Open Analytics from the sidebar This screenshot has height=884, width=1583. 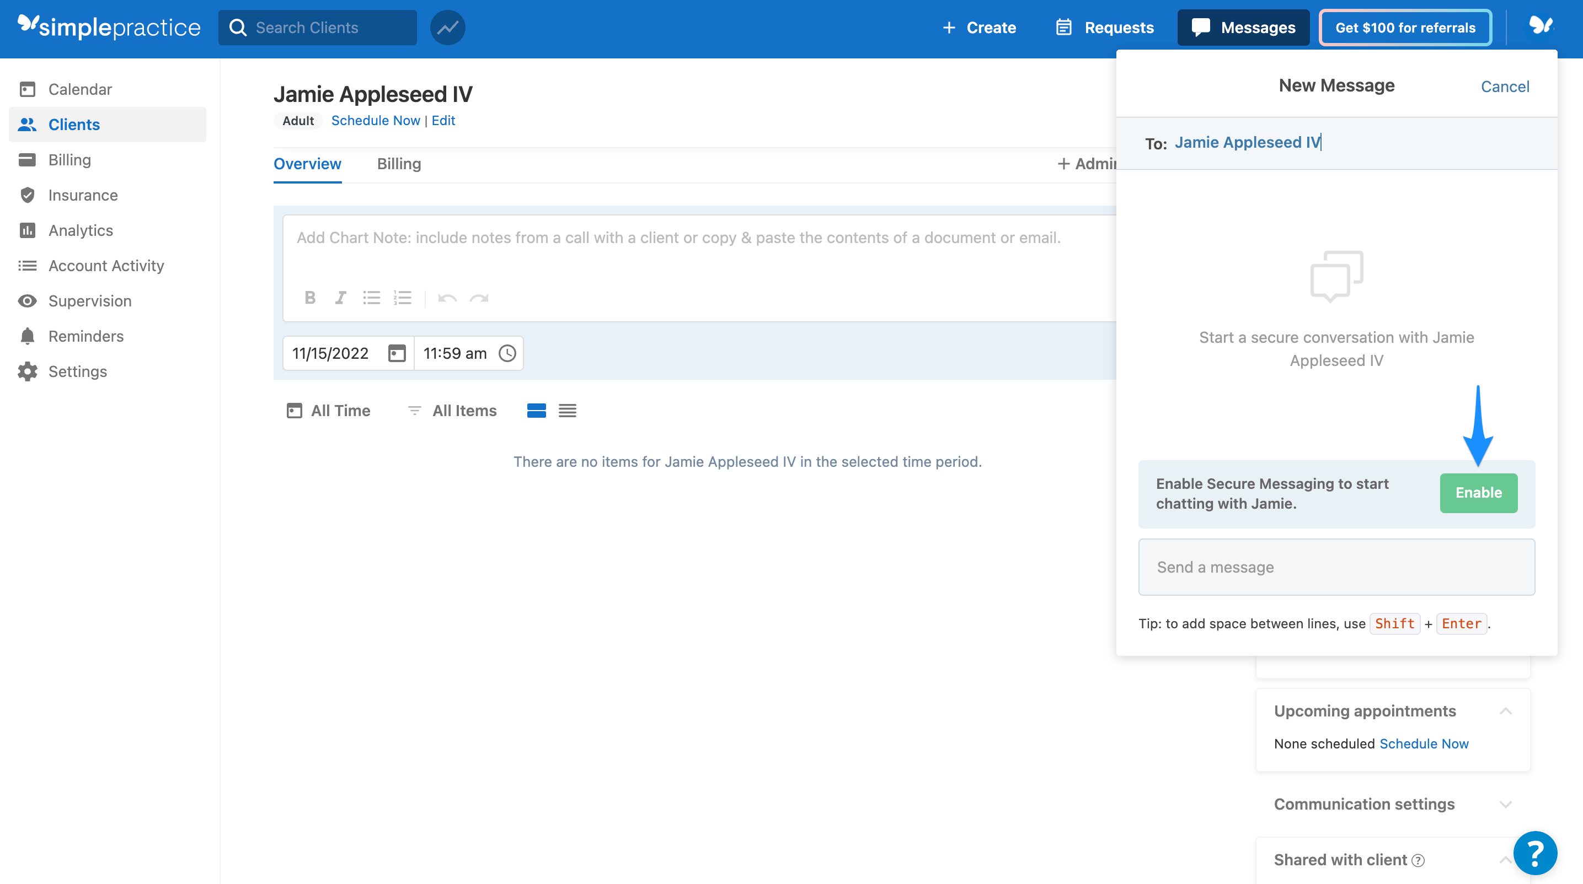(108, 230)
